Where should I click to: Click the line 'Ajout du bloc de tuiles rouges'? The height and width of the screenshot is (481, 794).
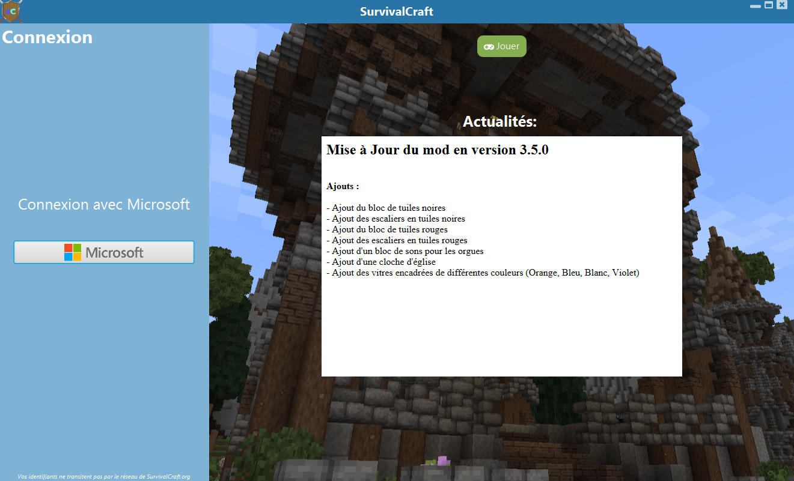(387, 229)
